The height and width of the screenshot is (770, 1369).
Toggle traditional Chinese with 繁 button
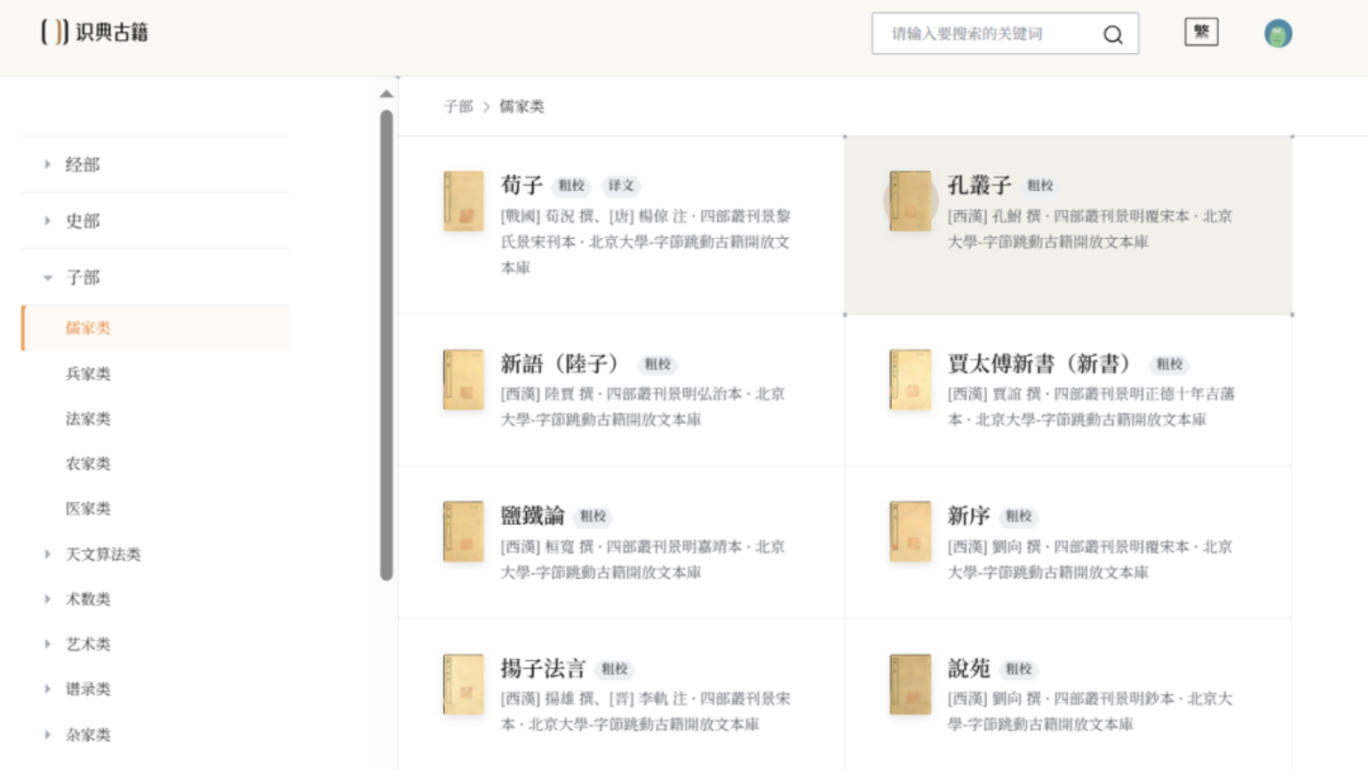coord(1201,32)
